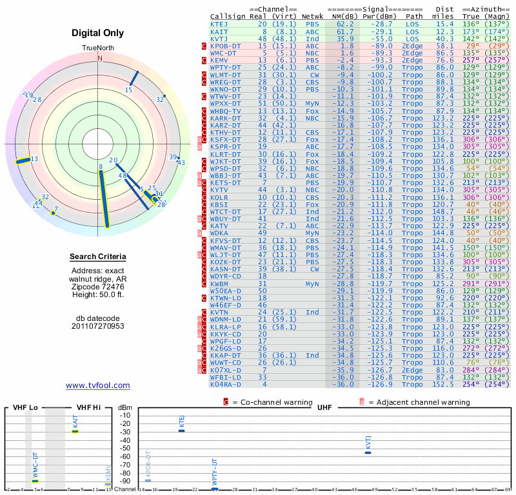
Task: Click the KTEJ signal bar in UHF chart
Action: click(x=181, y=430)
